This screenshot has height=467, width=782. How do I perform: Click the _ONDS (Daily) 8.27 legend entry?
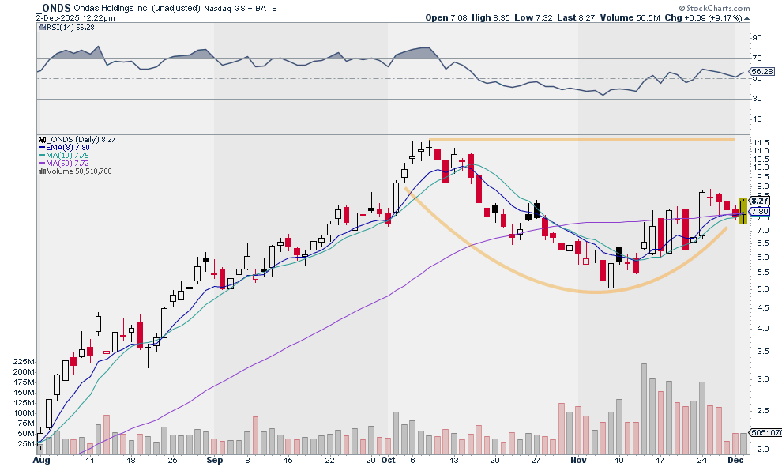(x=81, y=140)
